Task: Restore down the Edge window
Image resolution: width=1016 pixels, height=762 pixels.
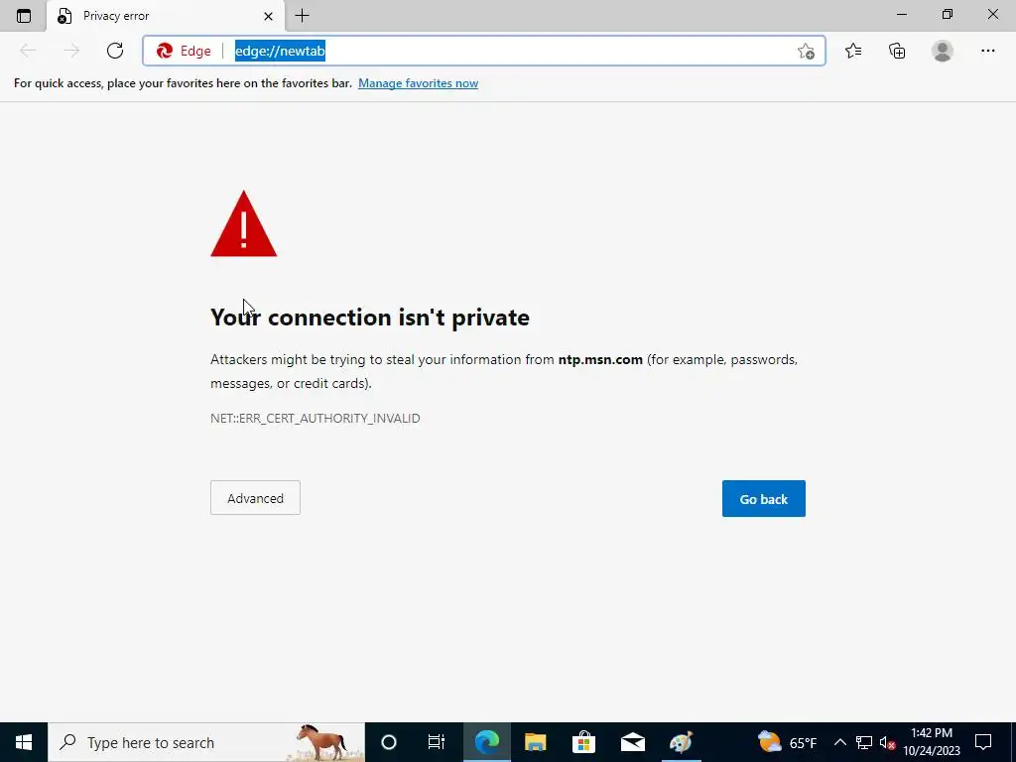Action: point(948,14)
